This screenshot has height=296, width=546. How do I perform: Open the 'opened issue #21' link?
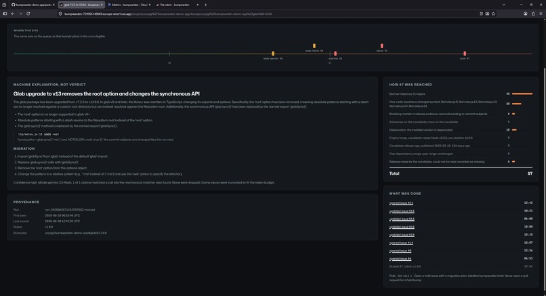tap(401, 203)
